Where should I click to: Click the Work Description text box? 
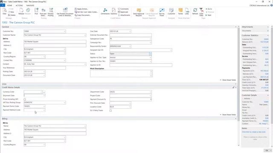[121, 74]
